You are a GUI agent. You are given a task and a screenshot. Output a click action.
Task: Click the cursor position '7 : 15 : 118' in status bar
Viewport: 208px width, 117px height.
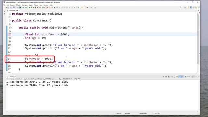(x=157, y=113)
